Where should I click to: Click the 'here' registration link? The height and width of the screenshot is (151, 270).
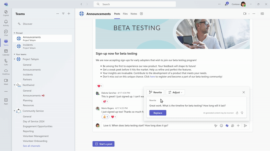tap(153, 77)
